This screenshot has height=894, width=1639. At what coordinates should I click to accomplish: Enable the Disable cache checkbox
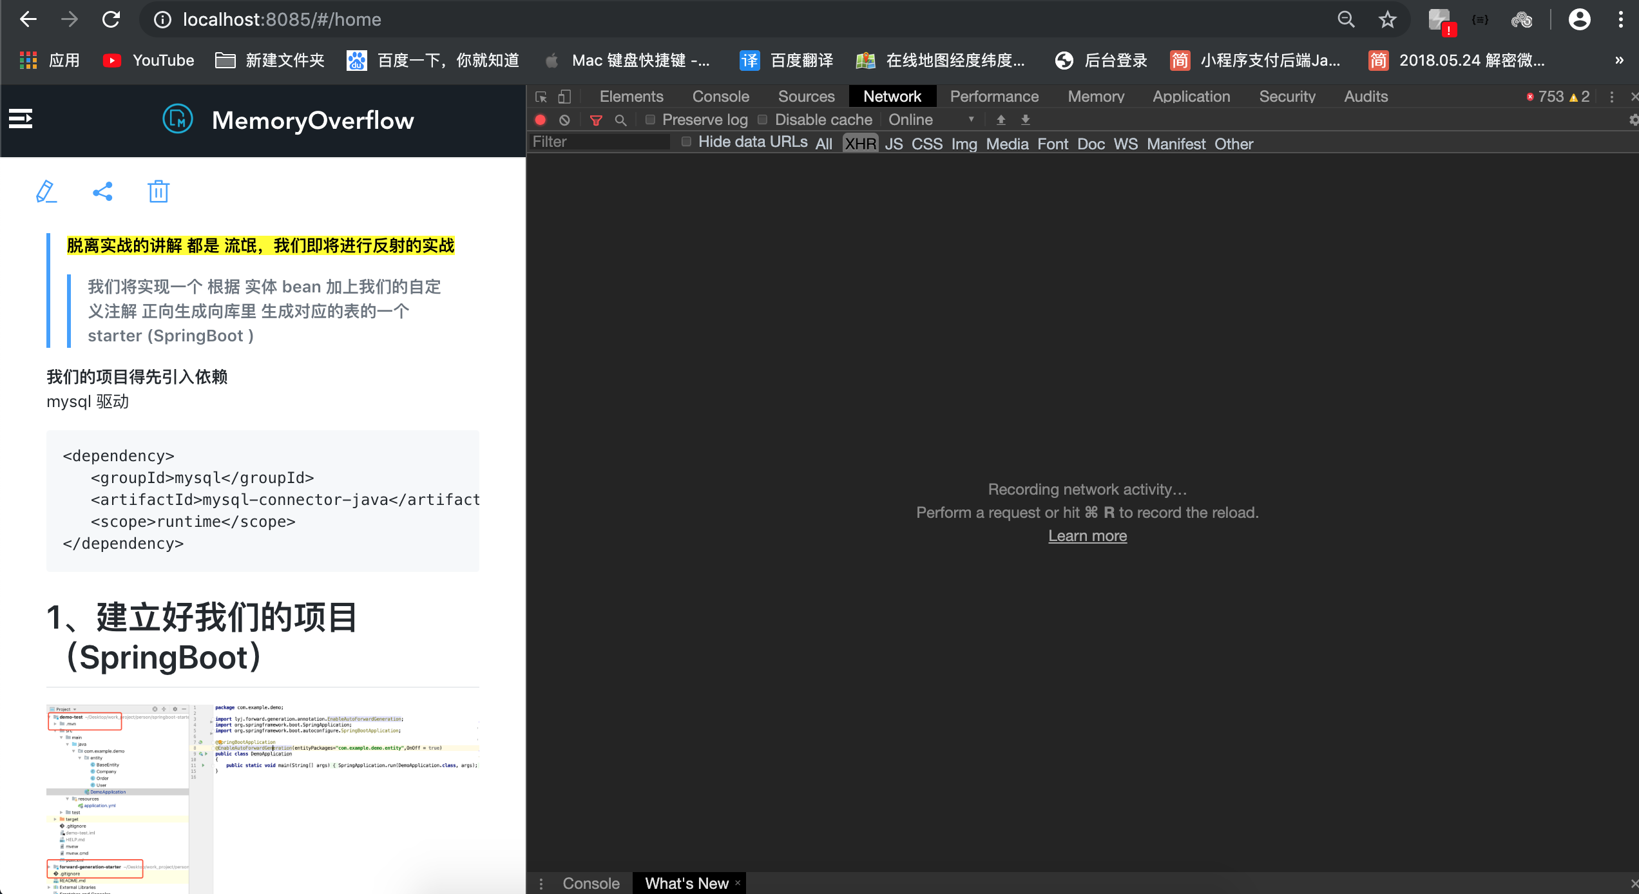[762, 120]
